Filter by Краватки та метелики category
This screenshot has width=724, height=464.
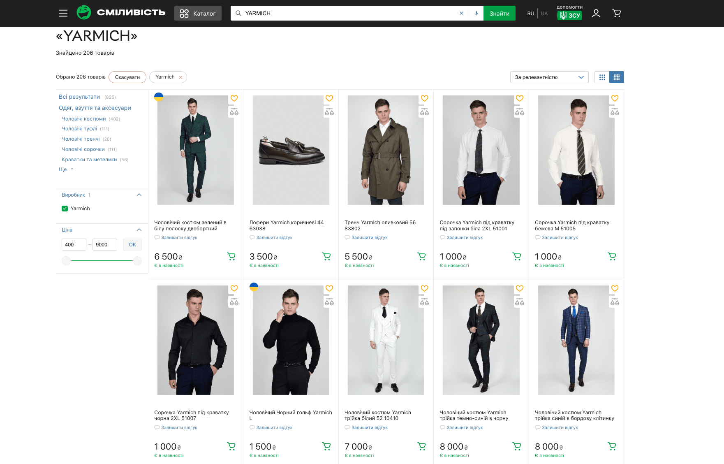[x=89, y=160]
